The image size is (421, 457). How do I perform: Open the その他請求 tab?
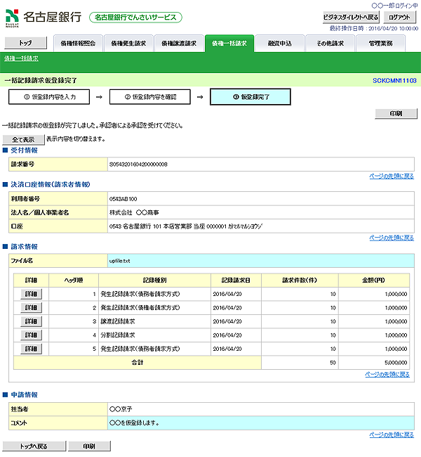330,44
